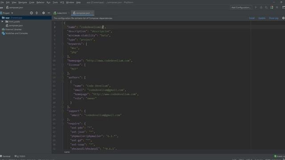The image size is (285, 160).
Task: Open the Navigate menu
Action: pos(23,2)
